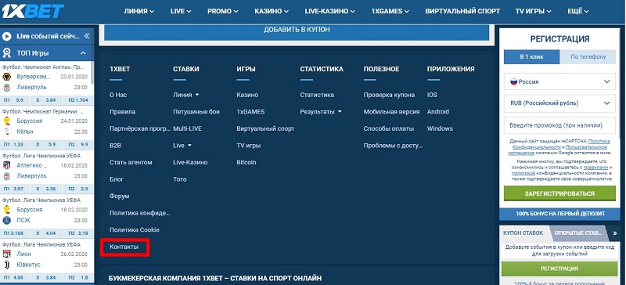626x285 pixels.
Task: Open the Мобильная версия link
Action: tap(391, 112)
